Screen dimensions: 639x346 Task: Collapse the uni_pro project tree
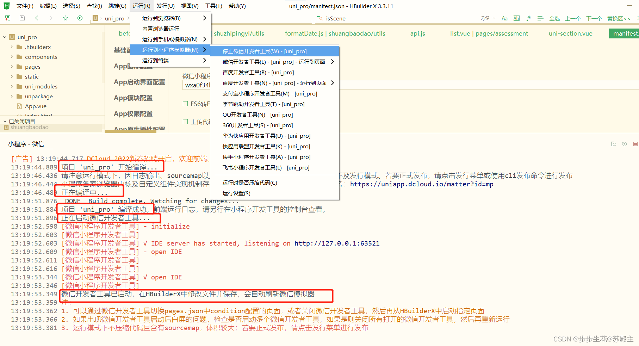[x=5, y=37]
